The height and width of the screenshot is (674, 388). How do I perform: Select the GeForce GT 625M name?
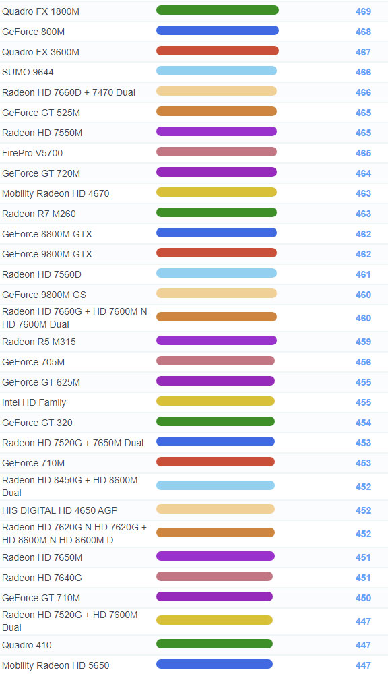(x=41, y=382)
